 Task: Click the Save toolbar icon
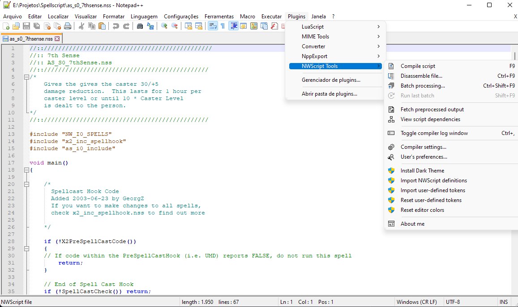click(26, 26)
